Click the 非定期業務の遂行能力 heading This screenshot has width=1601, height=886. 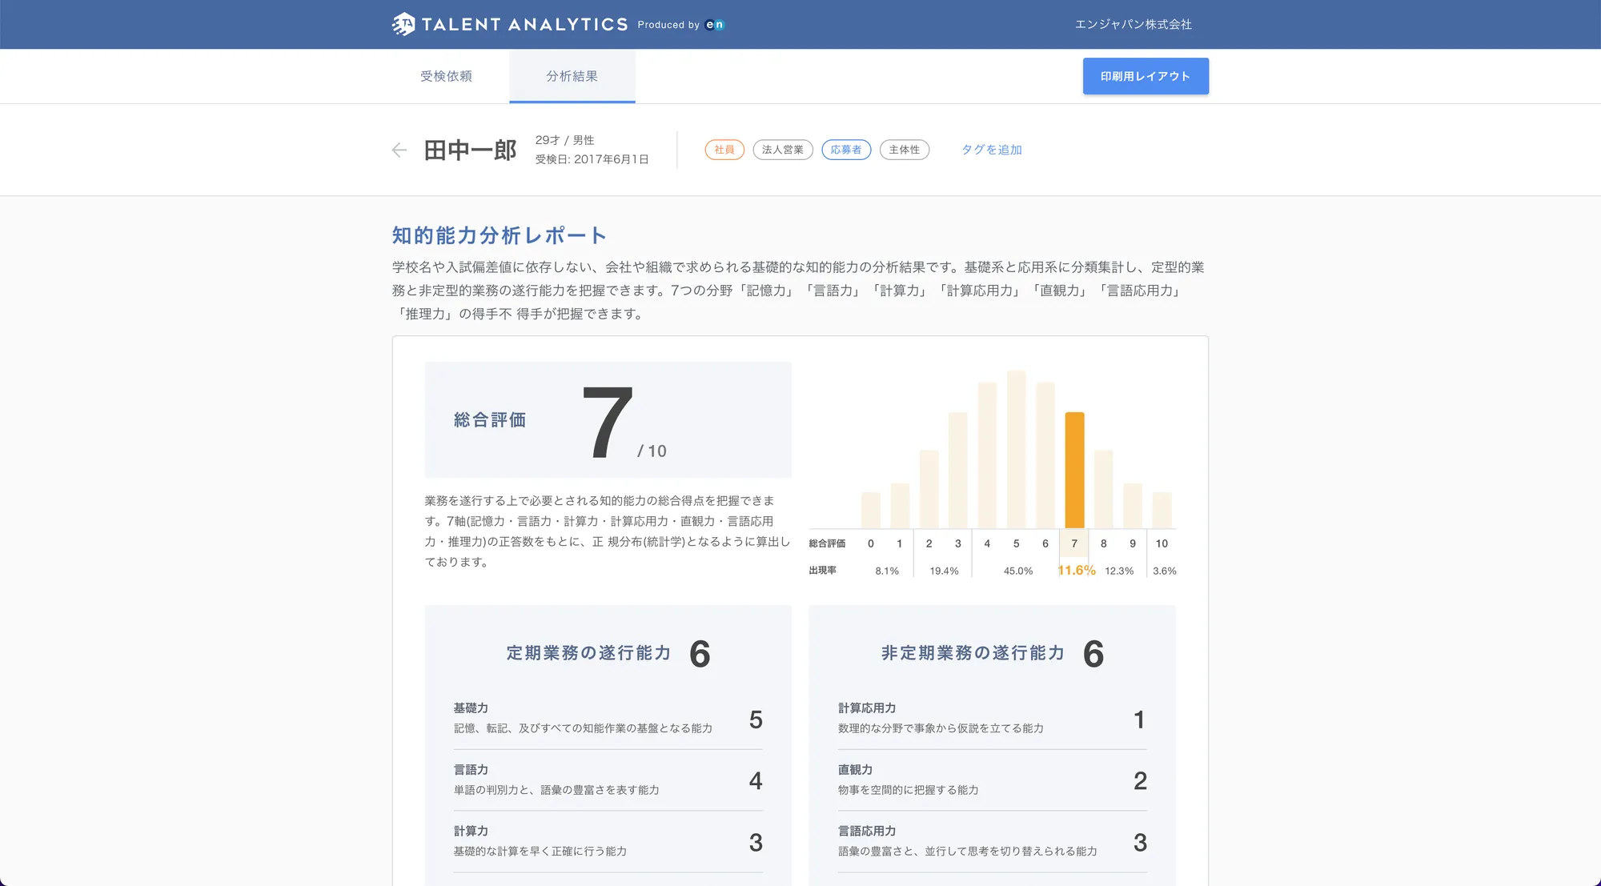point(973,653)
